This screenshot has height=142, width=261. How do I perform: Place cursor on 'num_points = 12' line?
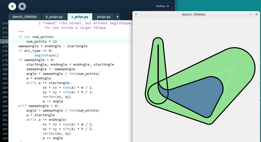[x=41, y=42]
